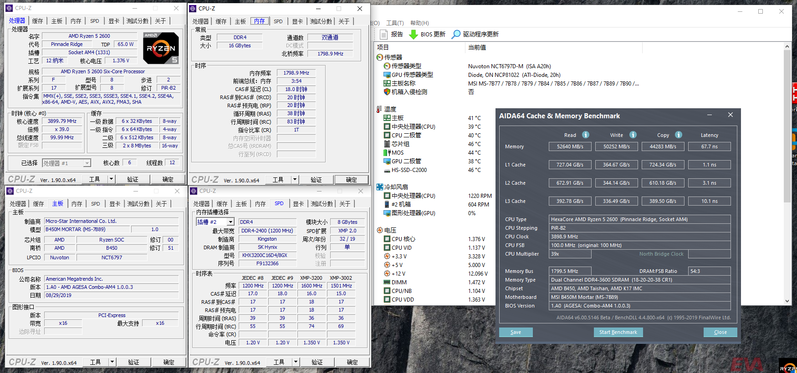Click the CPU-Z app icon in processor window title

pos(9,8)
